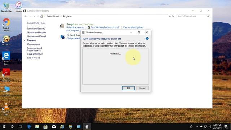This screenshot has width=231, height=130.
Task: Open Action Center notification icon
Action: (226, 127)
